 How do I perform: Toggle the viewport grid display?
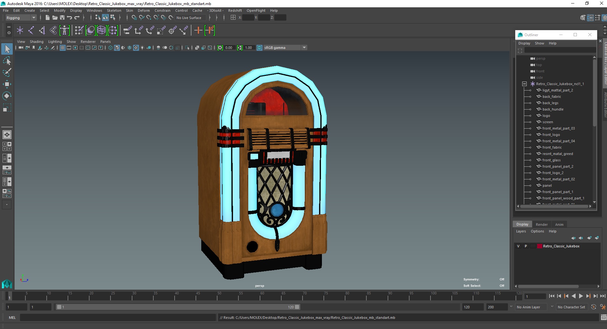pos(63,48)
